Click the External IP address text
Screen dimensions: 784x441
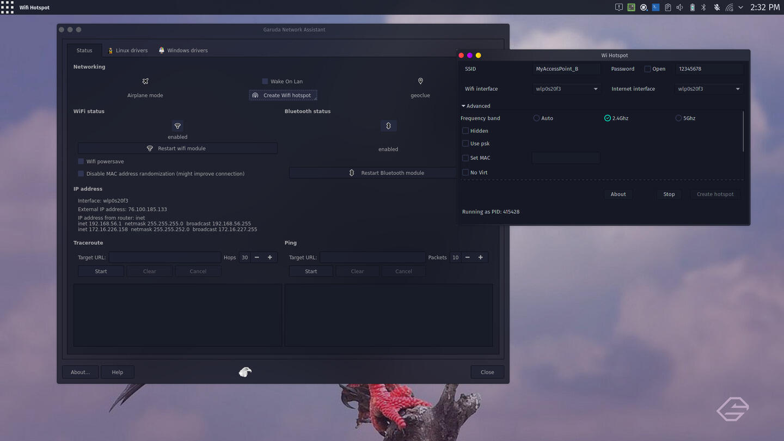point(122,209)
